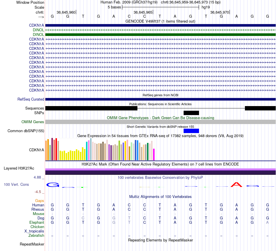Click CDKN1A label beside GTEx bar chart
Viewport: 276px width, 251px height.
coord(36,150)
